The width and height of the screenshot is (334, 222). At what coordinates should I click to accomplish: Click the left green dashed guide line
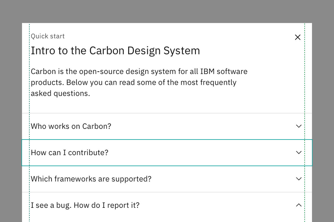tap(29, 110)
